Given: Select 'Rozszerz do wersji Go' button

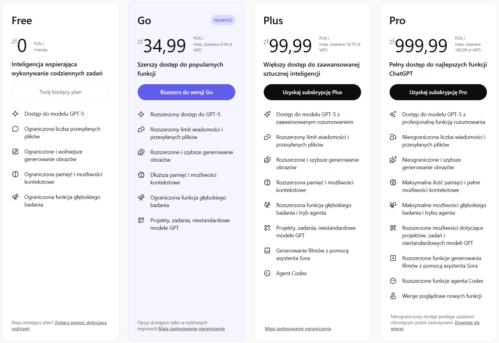Looking at the screenshot, I should (186, 92).
